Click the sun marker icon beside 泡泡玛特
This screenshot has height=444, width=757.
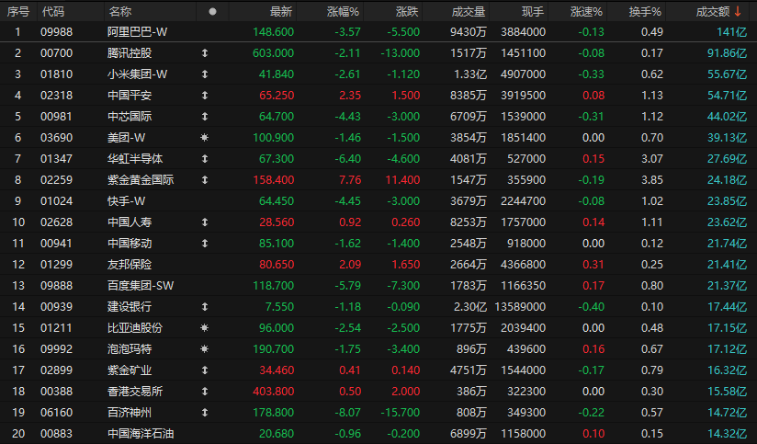[x=205, y=348]
